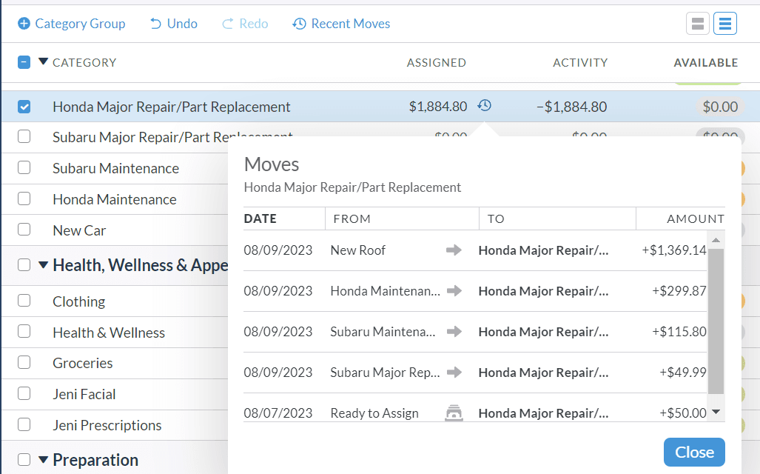Screen dimensions: 760x474
Task: Collapse all groups via the CATEGORY header triangle
Action: point(43,61)
